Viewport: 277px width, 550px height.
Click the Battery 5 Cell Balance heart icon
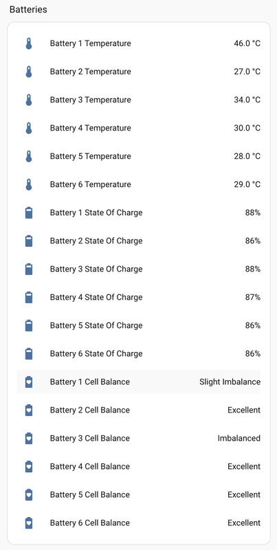29,494
